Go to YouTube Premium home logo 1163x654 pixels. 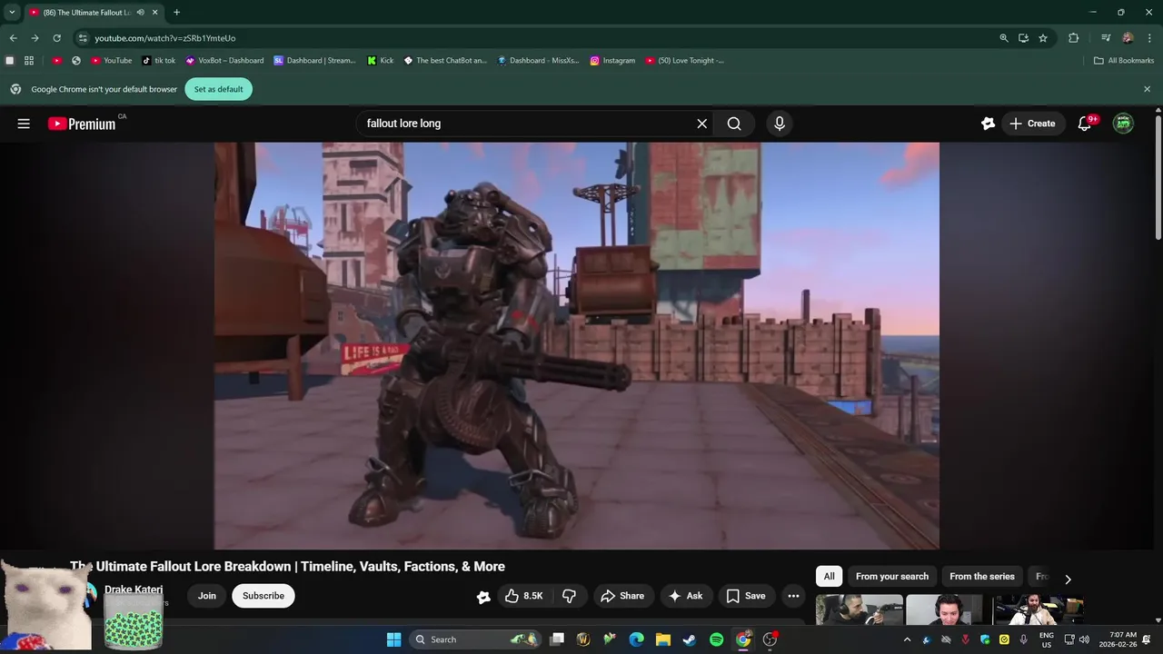pyautogui.click(x=82, y=124)
